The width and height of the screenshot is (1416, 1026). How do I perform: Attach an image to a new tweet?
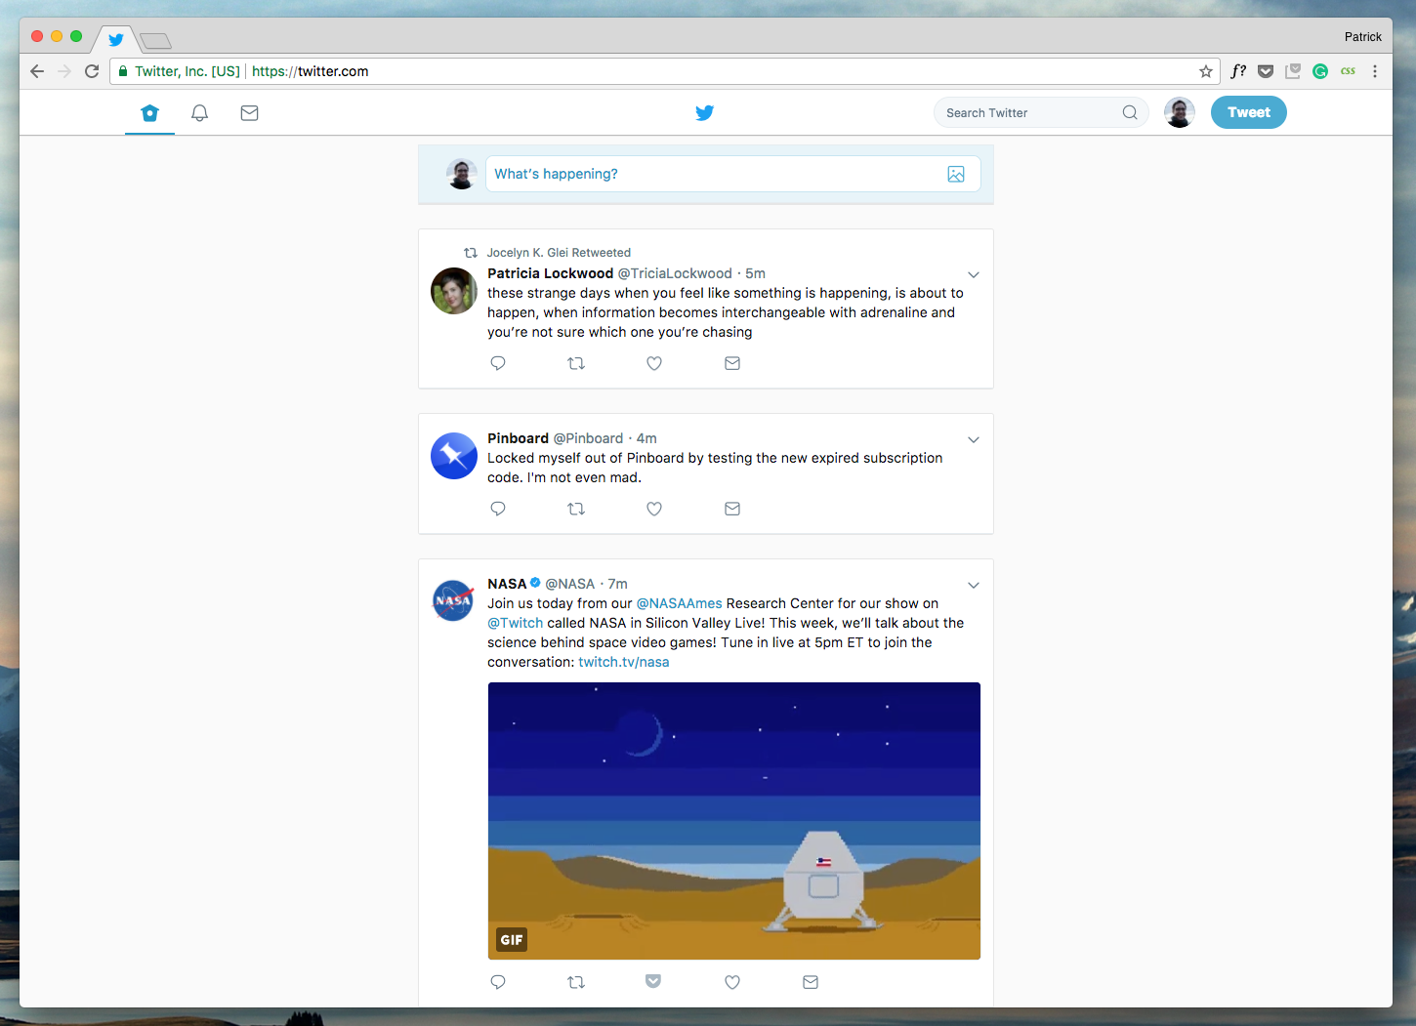(x=956, y=174)
